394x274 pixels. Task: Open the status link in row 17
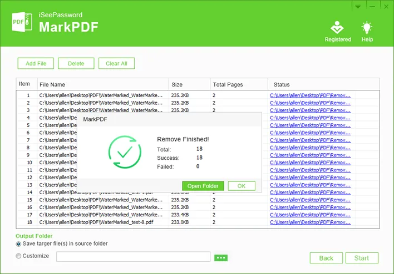pyautogui.click(x=310, y=215)
